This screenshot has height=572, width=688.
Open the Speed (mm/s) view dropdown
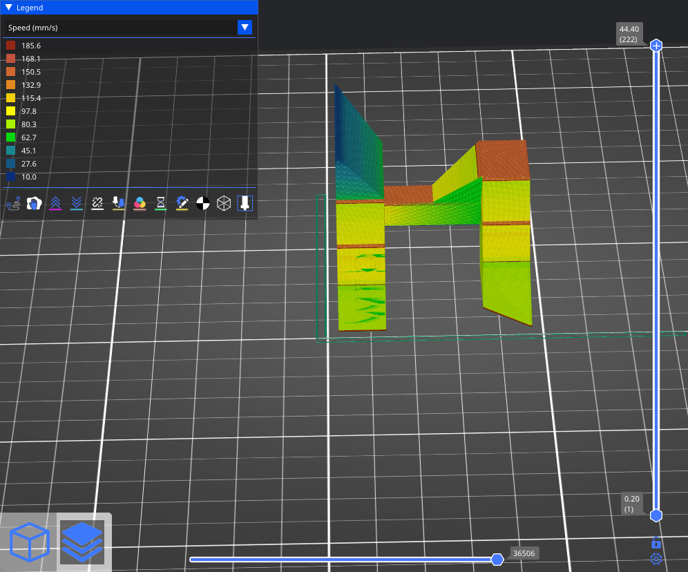coord(245,28)
